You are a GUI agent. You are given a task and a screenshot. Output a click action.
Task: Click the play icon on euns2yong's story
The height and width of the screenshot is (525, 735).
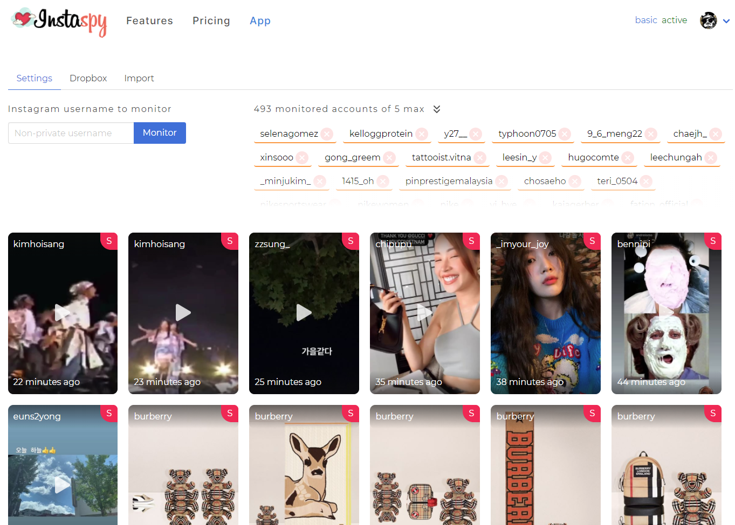point(62,485)
